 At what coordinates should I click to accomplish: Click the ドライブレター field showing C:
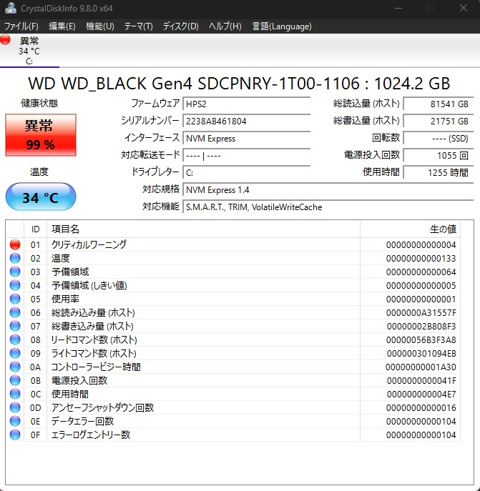246,172
